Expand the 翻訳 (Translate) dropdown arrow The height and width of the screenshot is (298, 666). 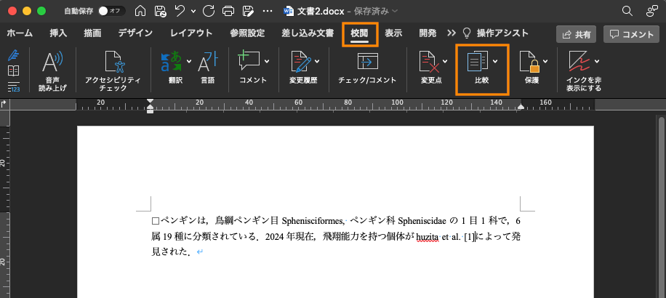coord(189,61)
